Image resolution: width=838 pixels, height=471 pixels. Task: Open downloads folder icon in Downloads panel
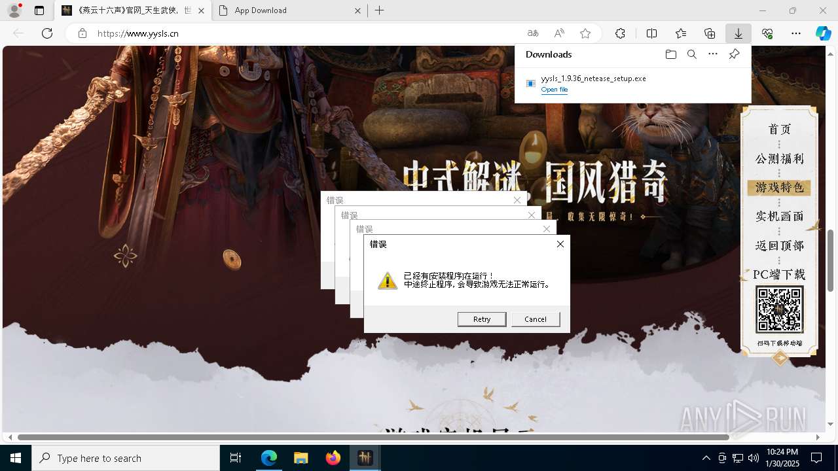[670, 54]
